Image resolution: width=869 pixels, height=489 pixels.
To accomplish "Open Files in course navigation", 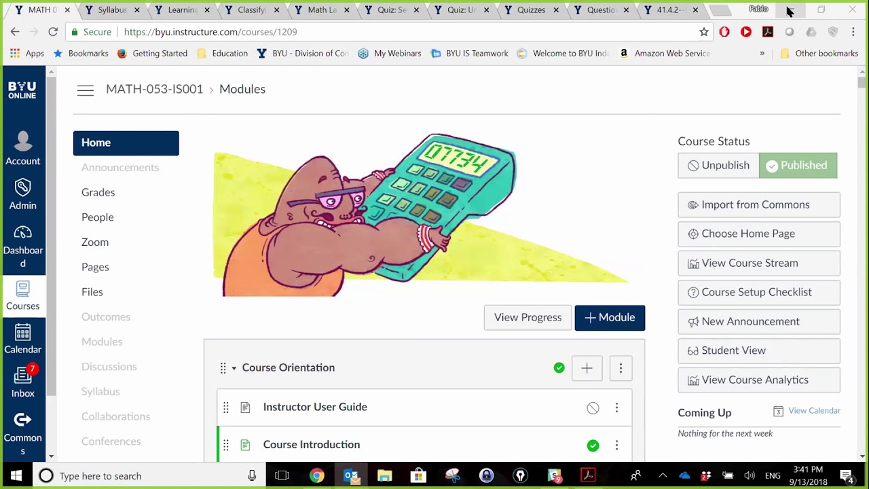I will (92, 292).
